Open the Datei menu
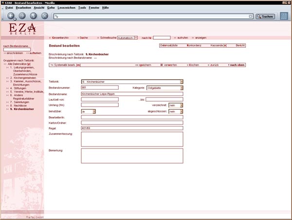292x220 pixels. click(x=9, y=8)
